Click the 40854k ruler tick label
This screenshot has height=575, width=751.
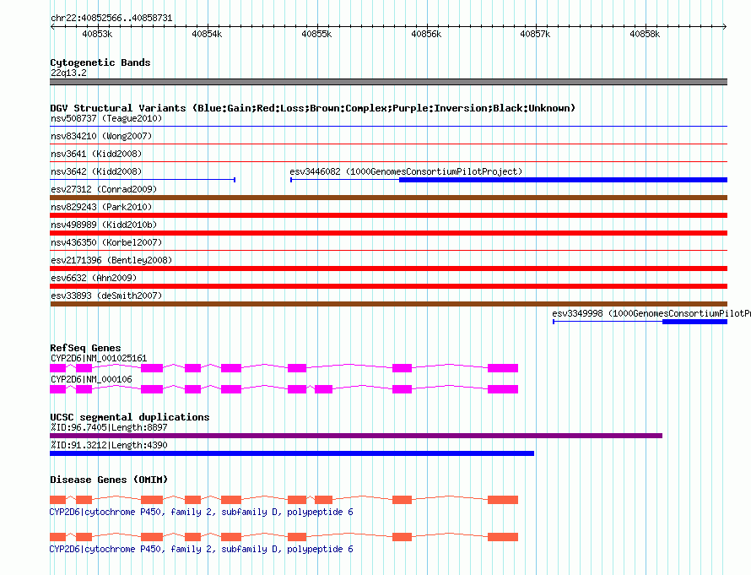tap(207, 34)
